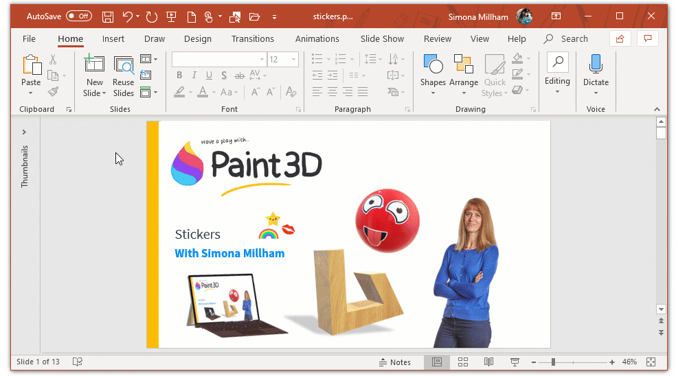This screenshot has height=376, width=676.
Task: Open the Customize Quick Access Toolbar dropdown
Action: (274, 17)
